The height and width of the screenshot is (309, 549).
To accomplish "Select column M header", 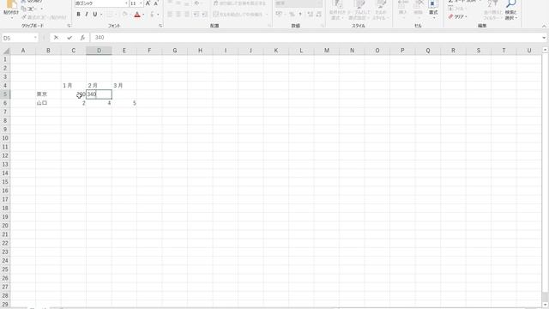I will (x=327, y=51).
